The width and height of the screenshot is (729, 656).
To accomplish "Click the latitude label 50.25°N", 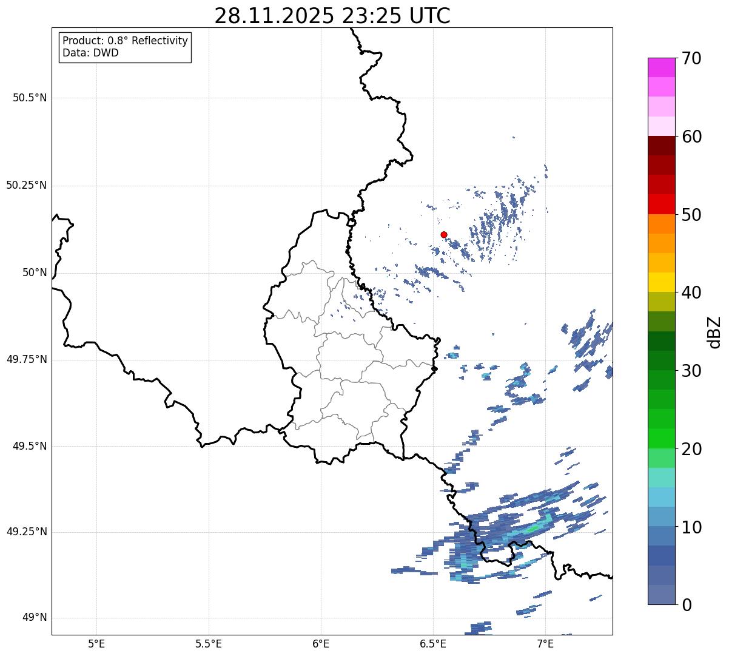I will click(x=26, y=185).
